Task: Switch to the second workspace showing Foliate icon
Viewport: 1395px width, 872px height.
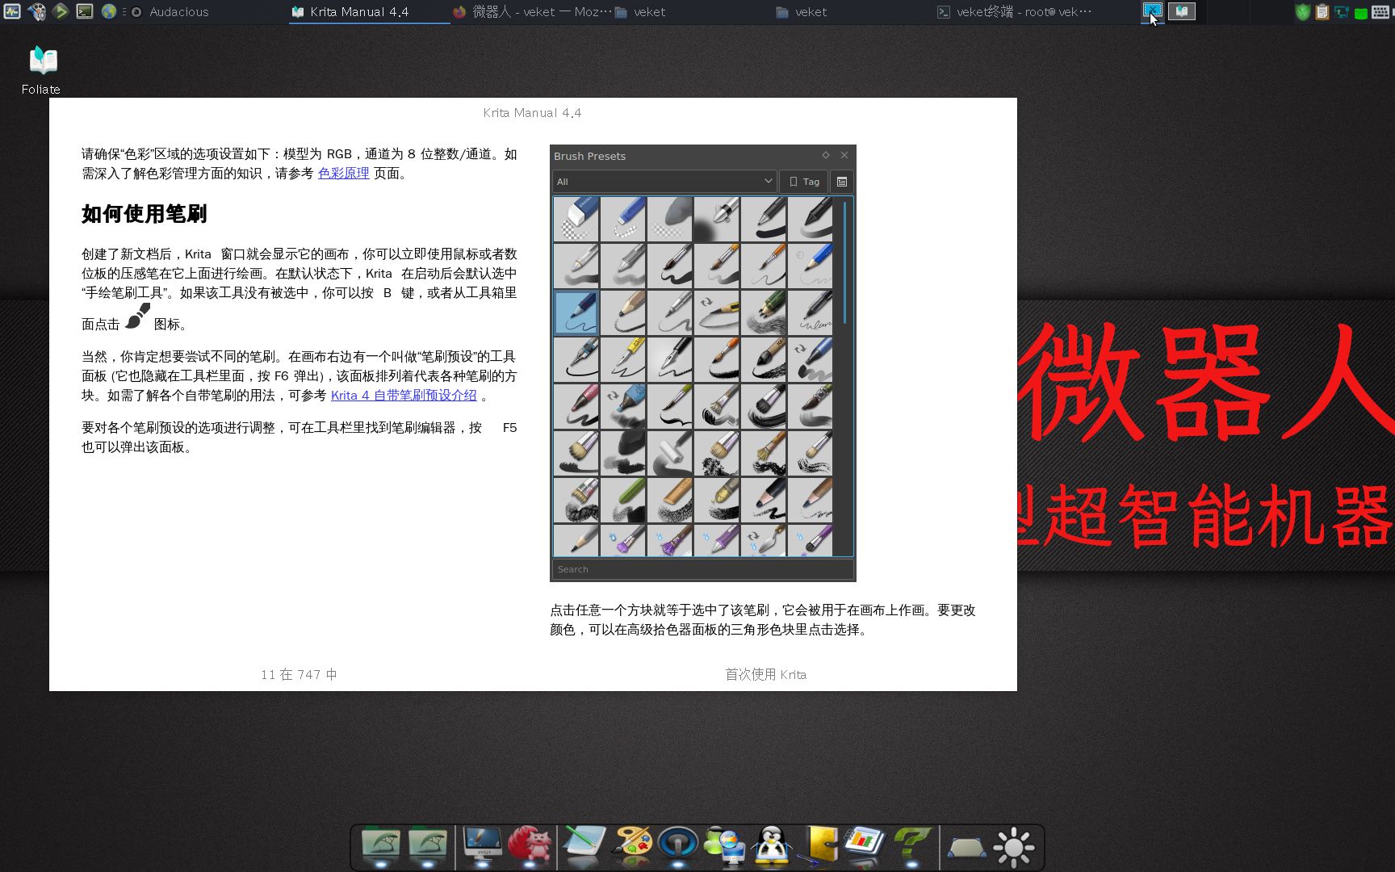Action: (x=1182, y=11)
